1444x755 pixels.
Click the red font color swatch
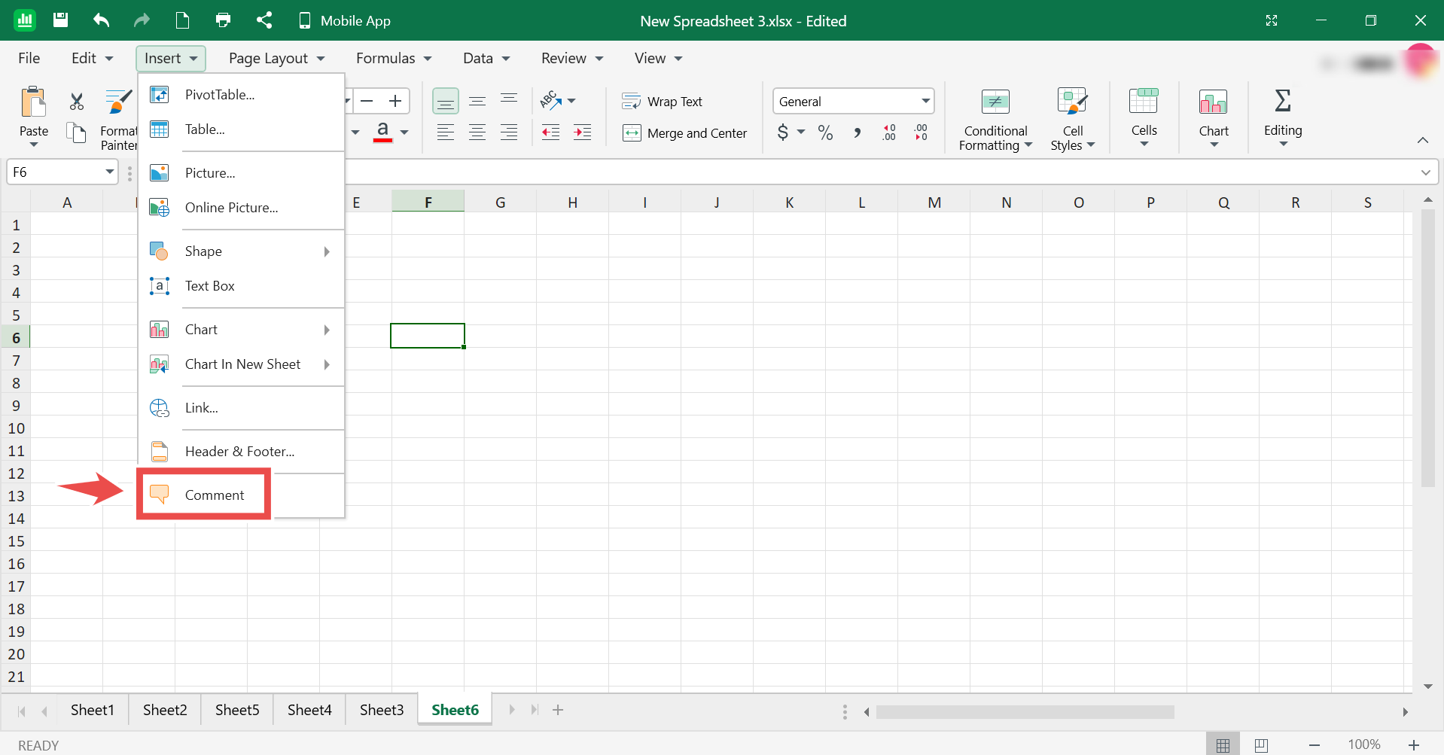pos(382,132)
